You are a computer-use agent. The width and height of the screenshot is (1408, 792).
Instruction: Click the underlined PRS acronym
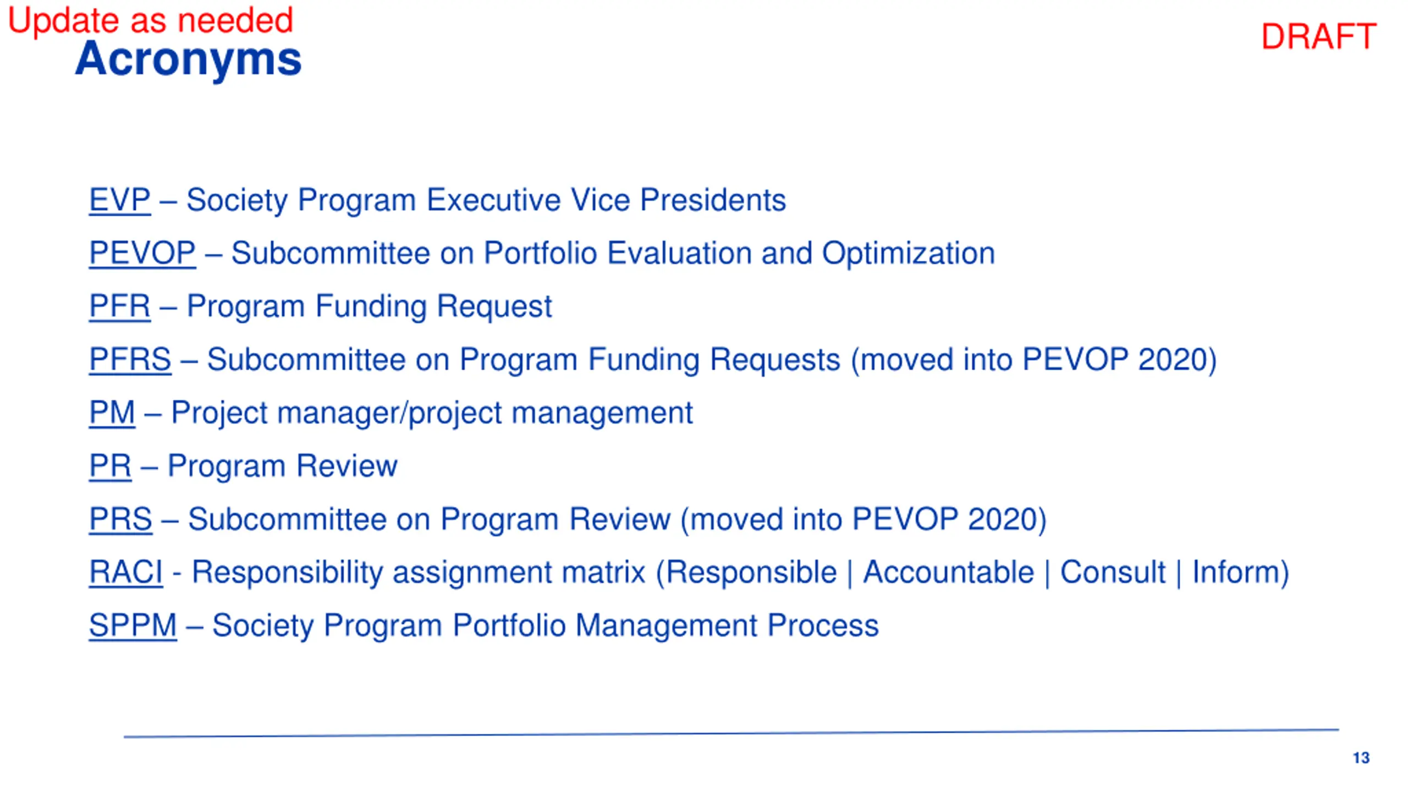click(120, 519)
